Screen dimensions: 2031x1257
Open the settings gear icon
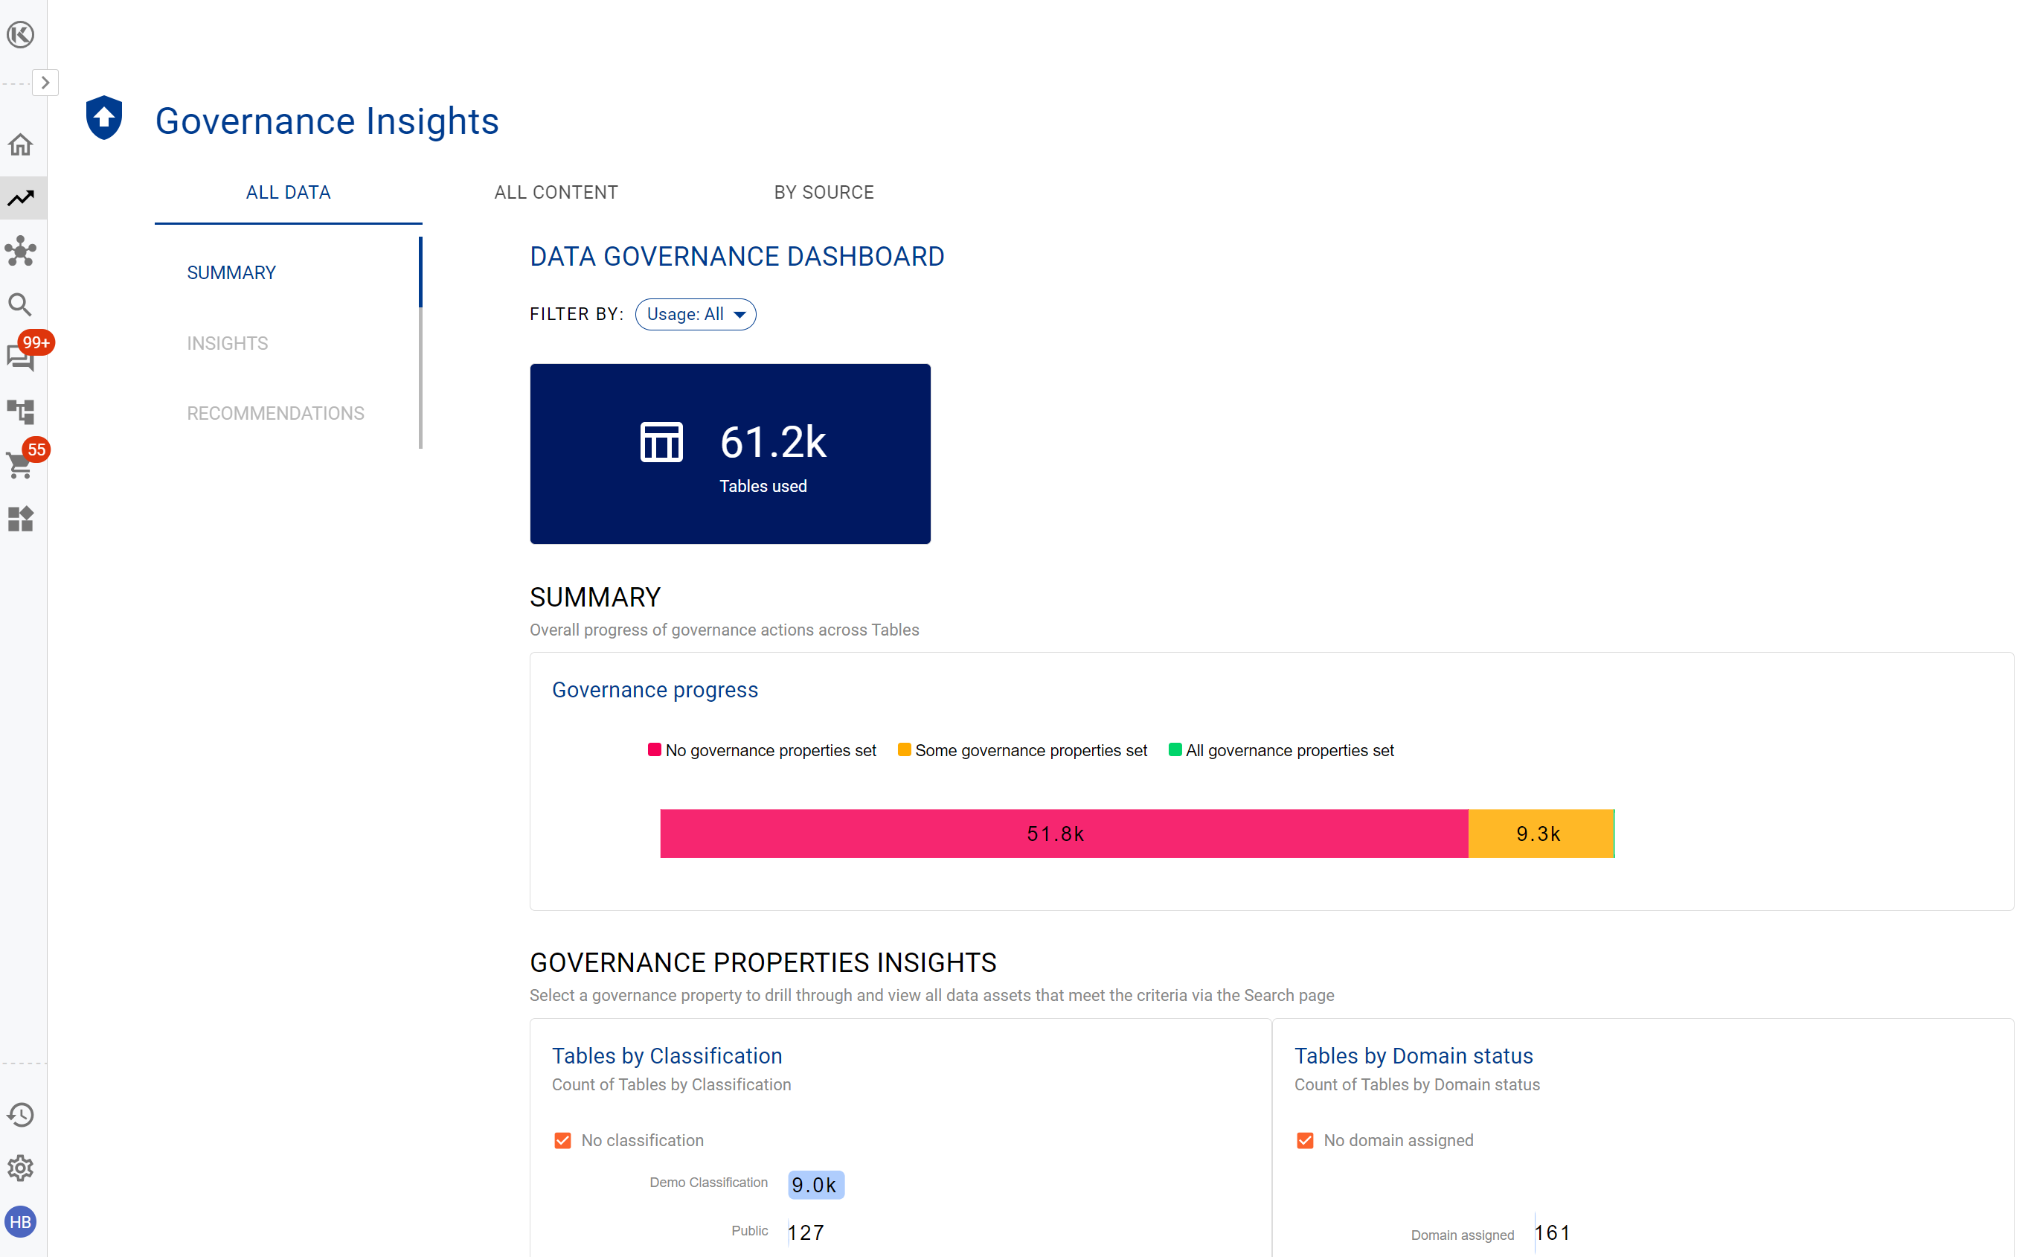coord(21,1168)
